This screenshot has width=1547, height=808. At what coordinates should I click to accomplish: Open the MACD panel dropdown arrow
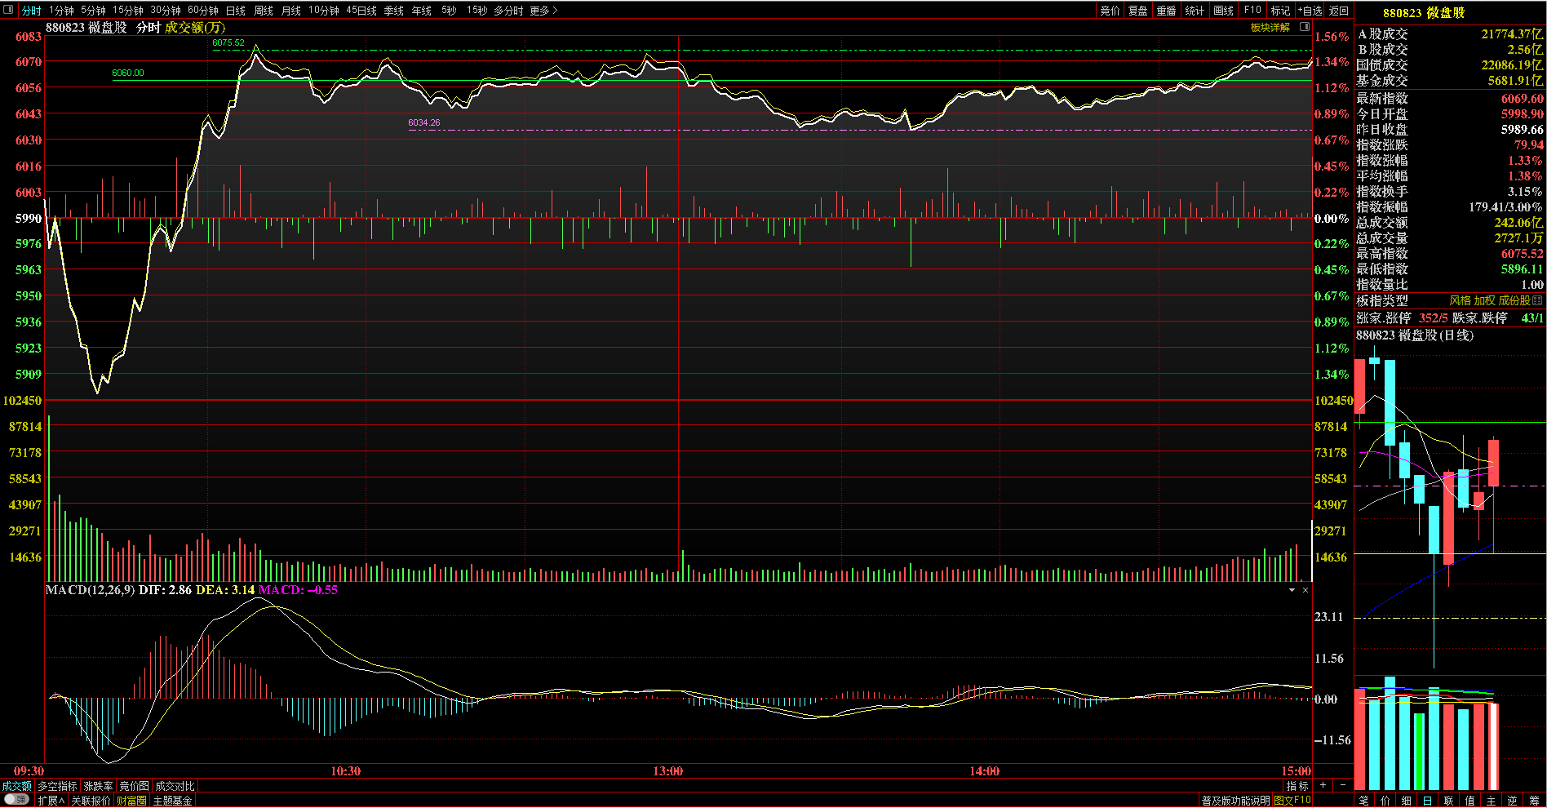pyautogui.click(x=1292, y=590)
